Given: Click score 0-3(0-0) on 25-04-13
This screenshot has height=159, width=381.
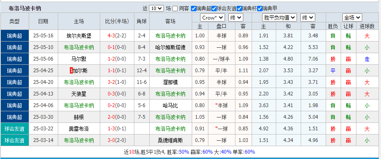Looking at the screenshot, I should pyautogui.click(x=117, y=94).
